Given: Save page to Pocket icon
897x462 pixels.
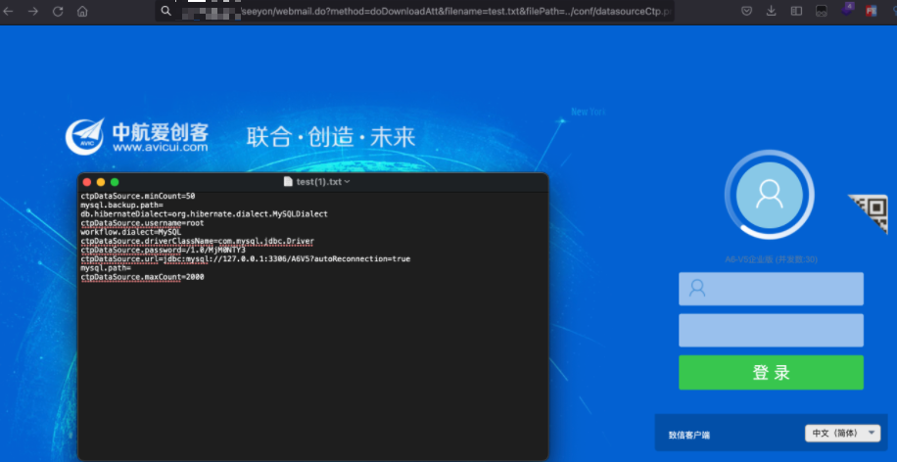Looking at the screenshot, I should tap(746, 11).
